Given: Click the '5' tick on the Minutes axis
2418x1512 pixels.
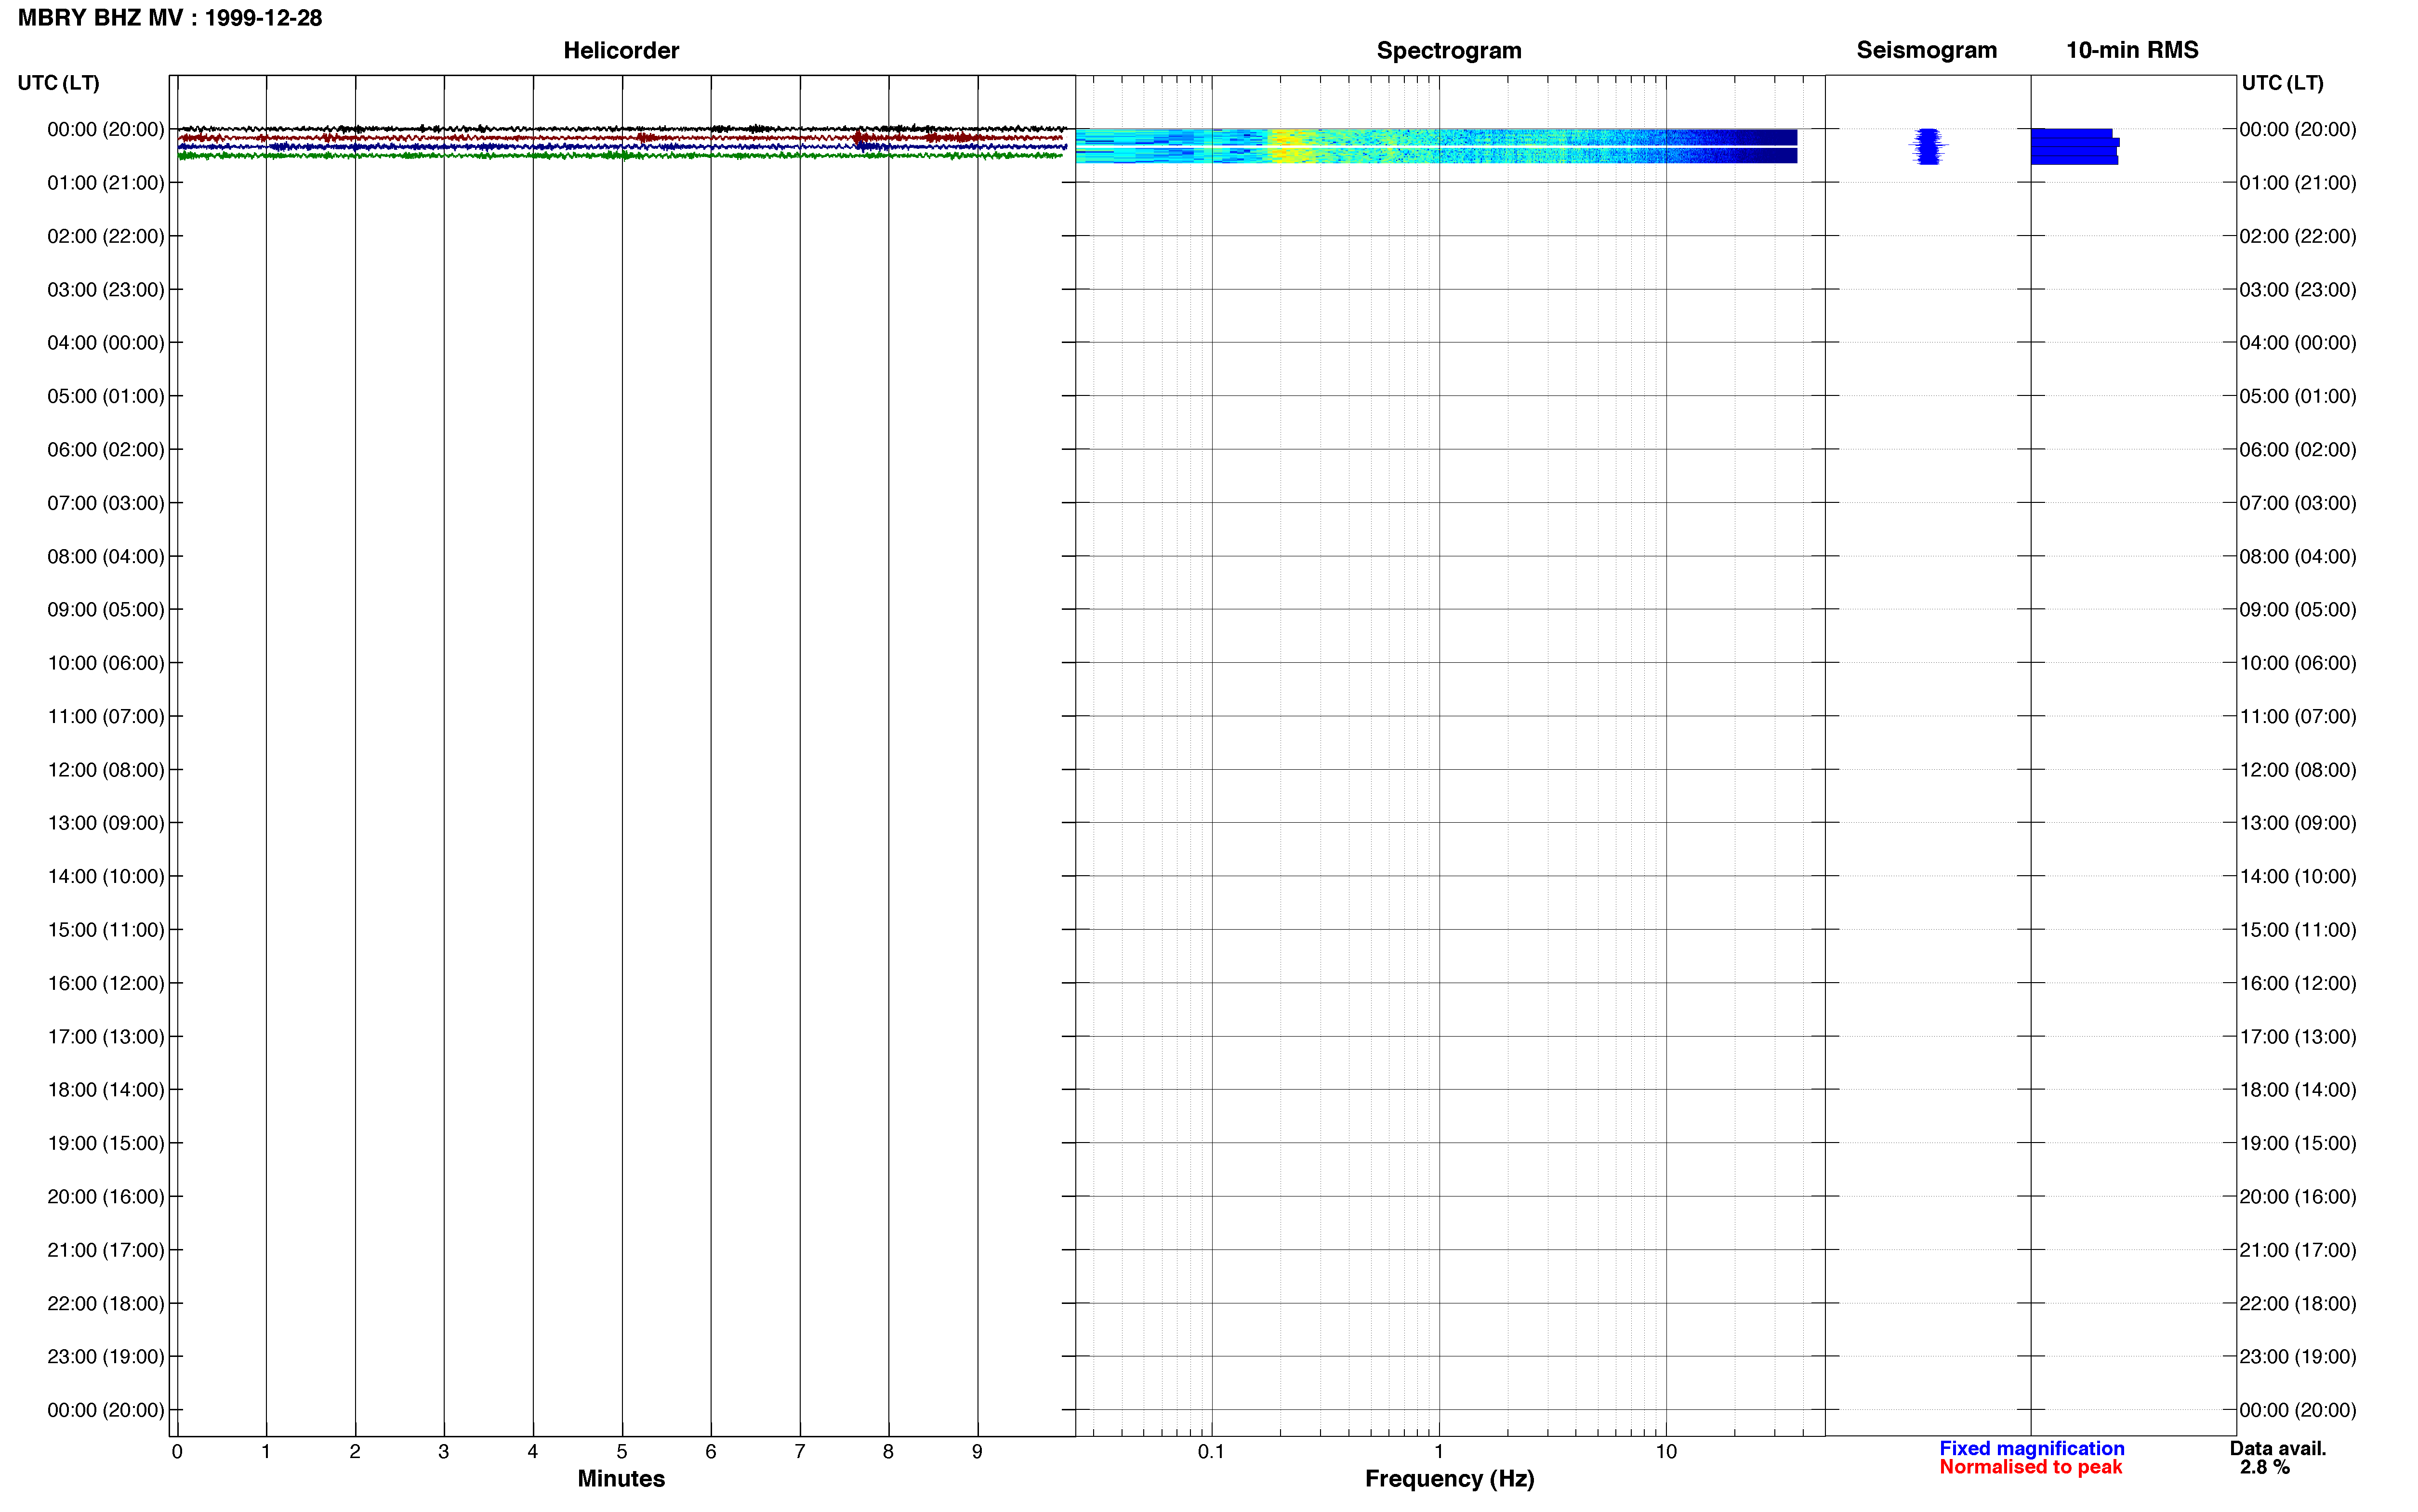Looking at the screenshot, I should pos(622,1452).
